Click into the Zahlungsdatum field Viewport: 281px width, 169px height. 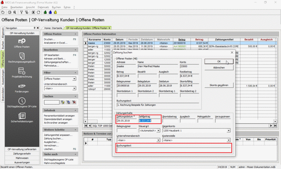(x=126, y=121)
